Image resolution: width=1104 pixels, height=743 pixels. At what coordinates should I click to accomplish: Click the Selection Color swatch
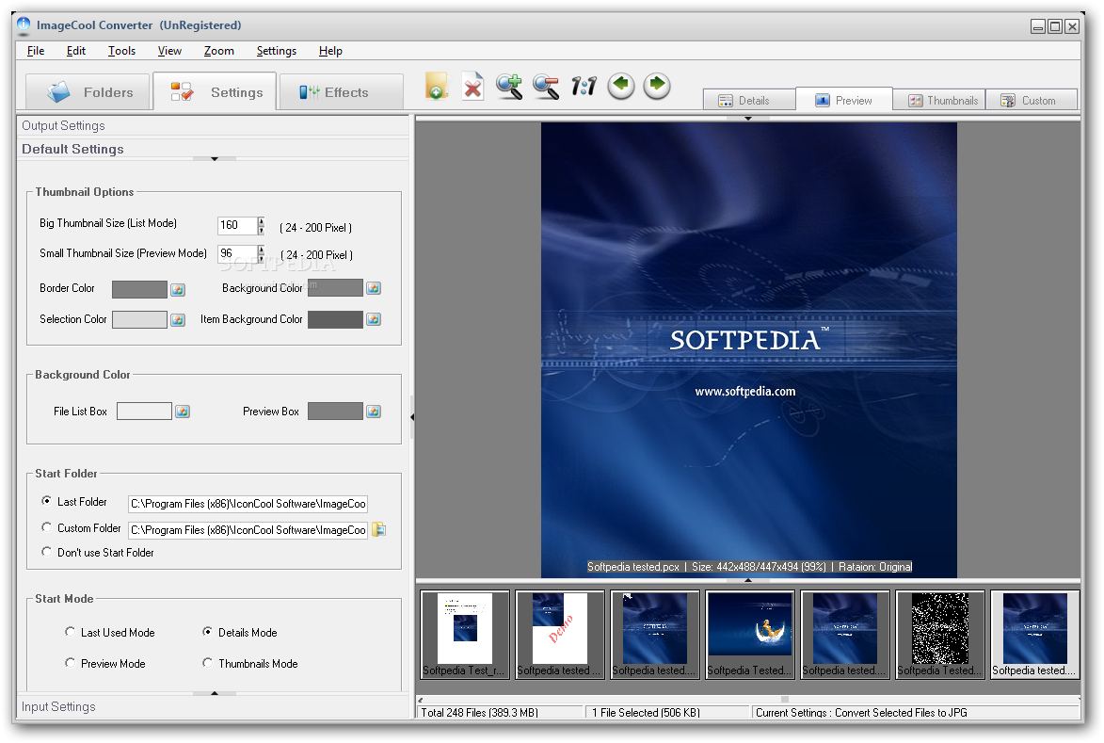[x=139, y=320]
